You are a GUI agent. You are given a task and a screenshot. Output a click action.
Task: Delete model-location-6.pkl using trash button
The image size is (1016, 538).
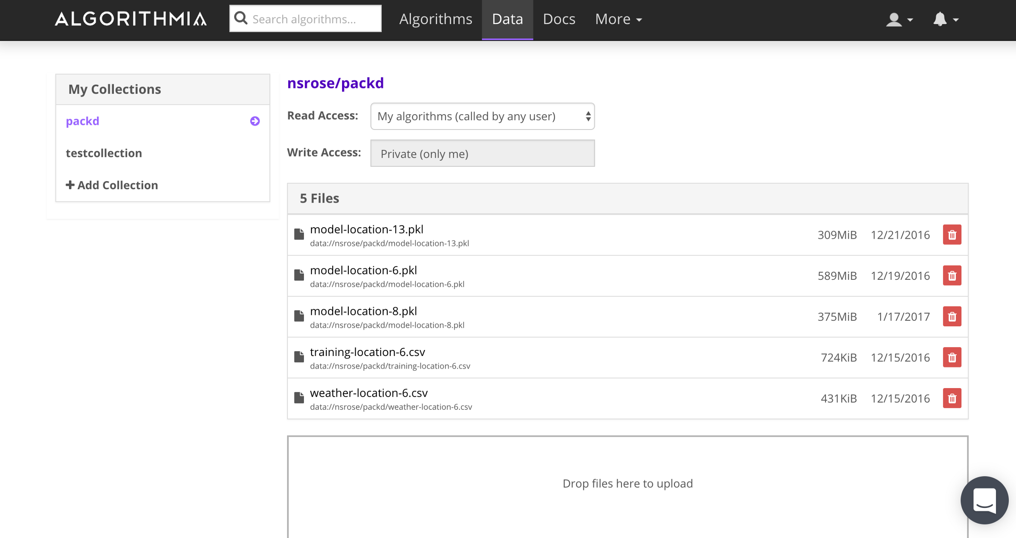click(952, 276)
